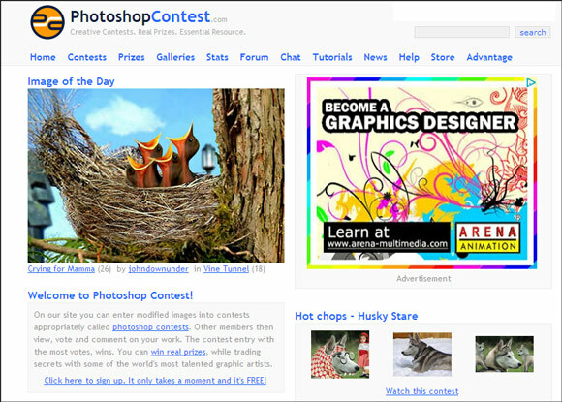
Task: Open the Arena Animation logo in ad
Action: (487, 238)
